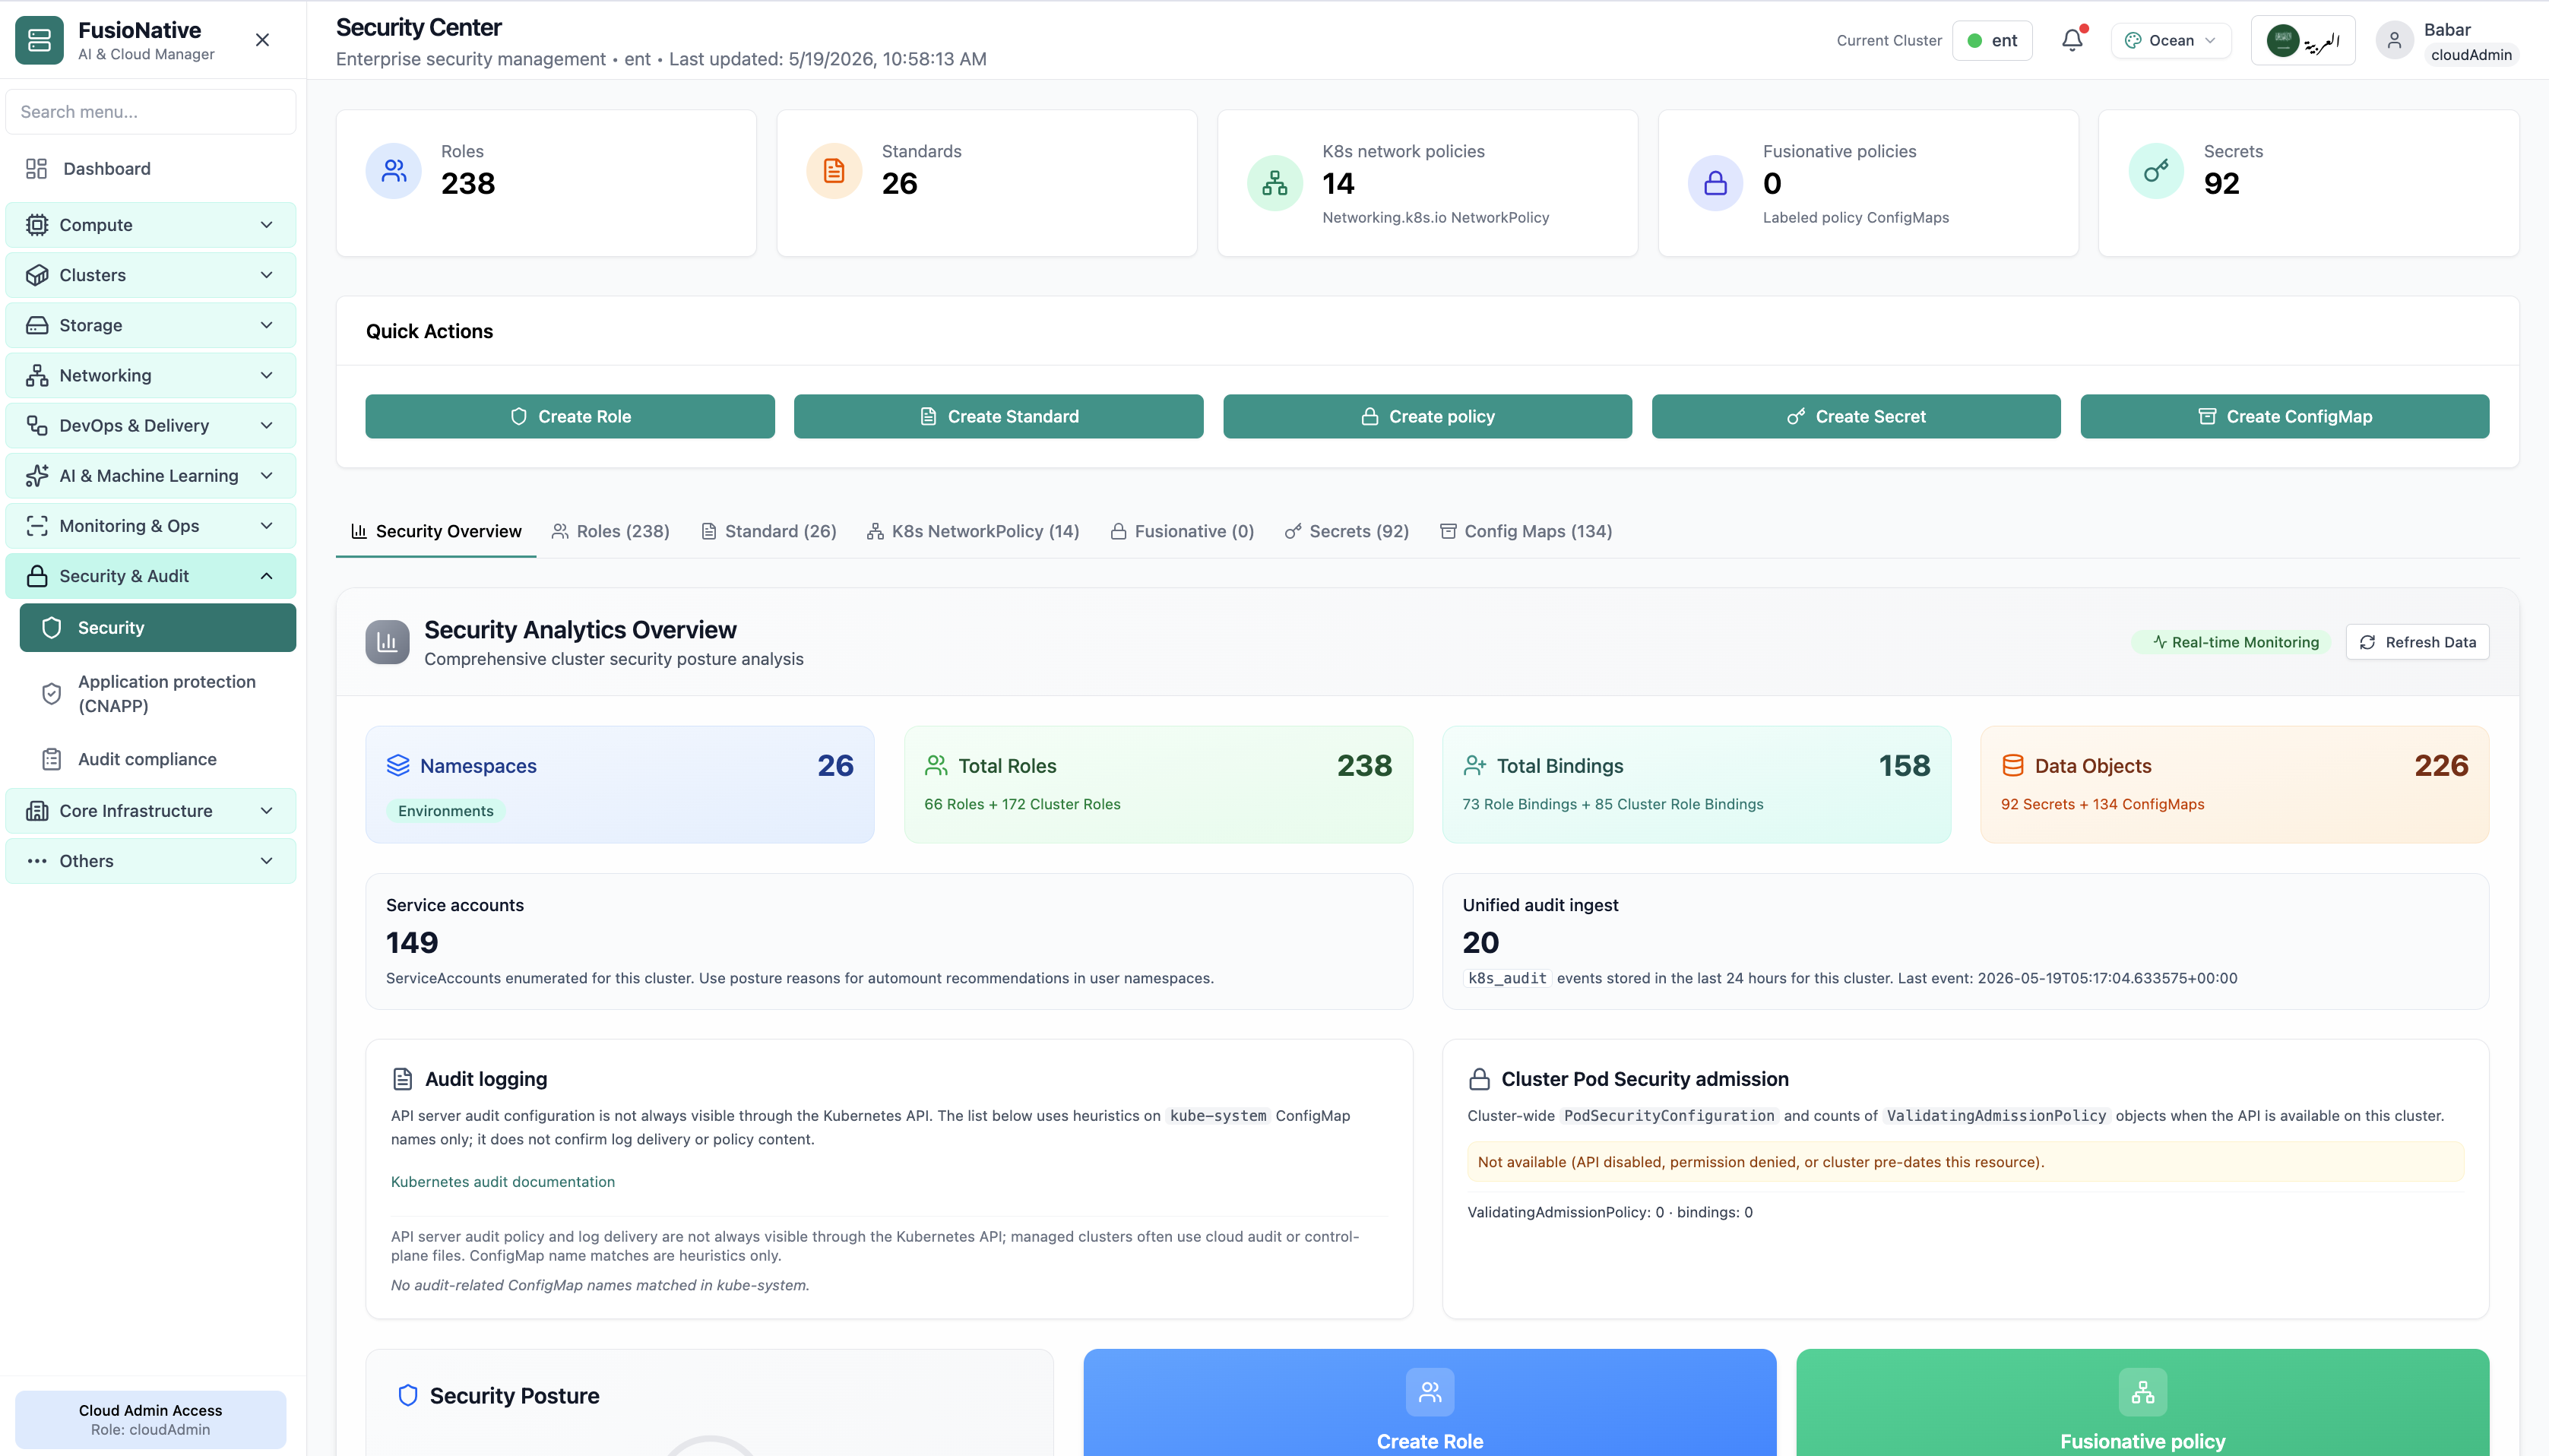The image size is (2549, 1456).
Task: Click the Create ConfigMap button
Action: (2285, 416)
